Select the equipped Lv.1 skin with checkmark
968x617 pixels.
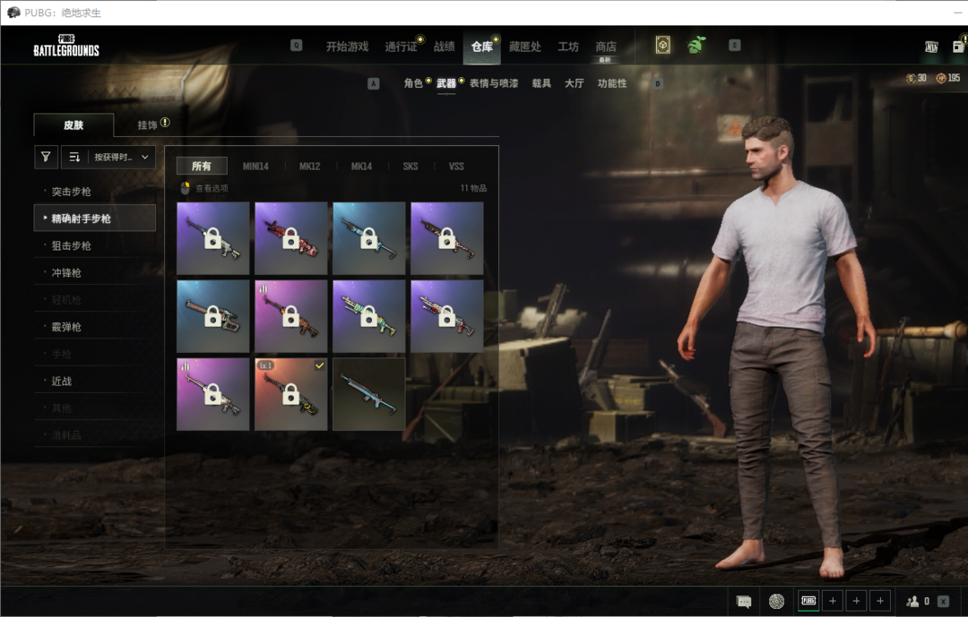click(290, 394)
